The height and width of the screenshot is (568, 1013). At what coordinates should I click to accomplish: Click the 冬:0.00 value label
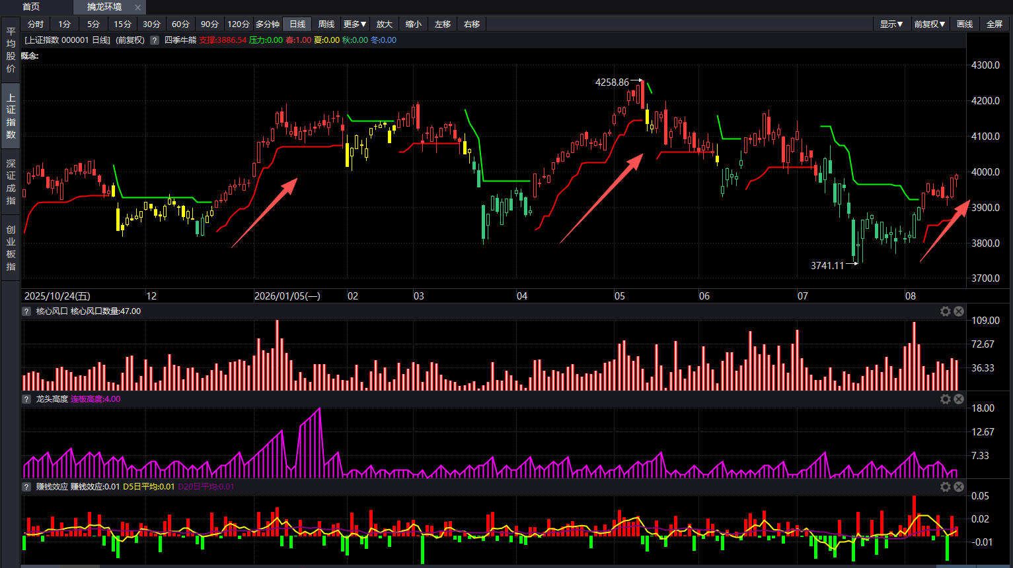pyautogui.click(x=383, y=40)
